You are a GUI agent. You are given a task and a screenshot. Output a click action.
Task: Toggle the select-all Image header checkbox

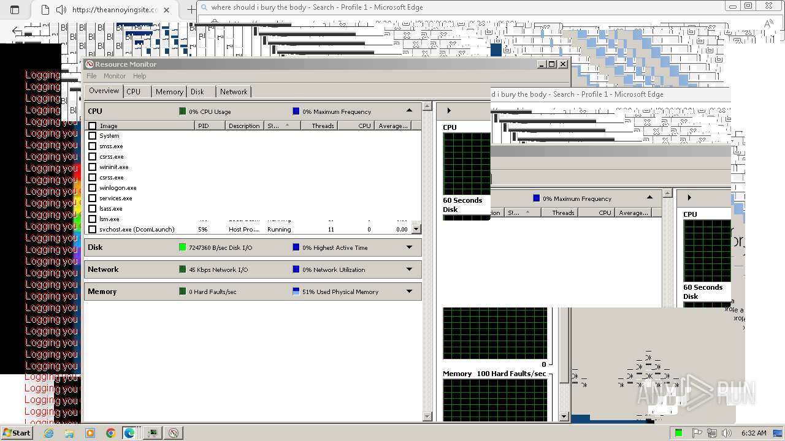pos(93,126)
